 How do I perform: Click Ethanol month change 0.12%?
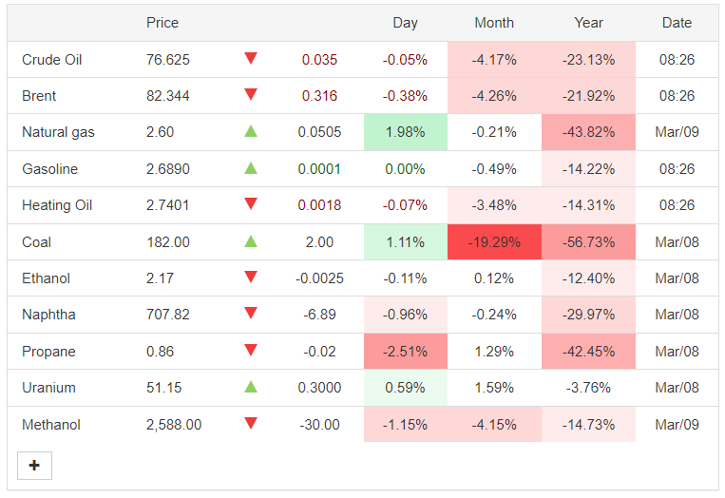click(494, 278)
